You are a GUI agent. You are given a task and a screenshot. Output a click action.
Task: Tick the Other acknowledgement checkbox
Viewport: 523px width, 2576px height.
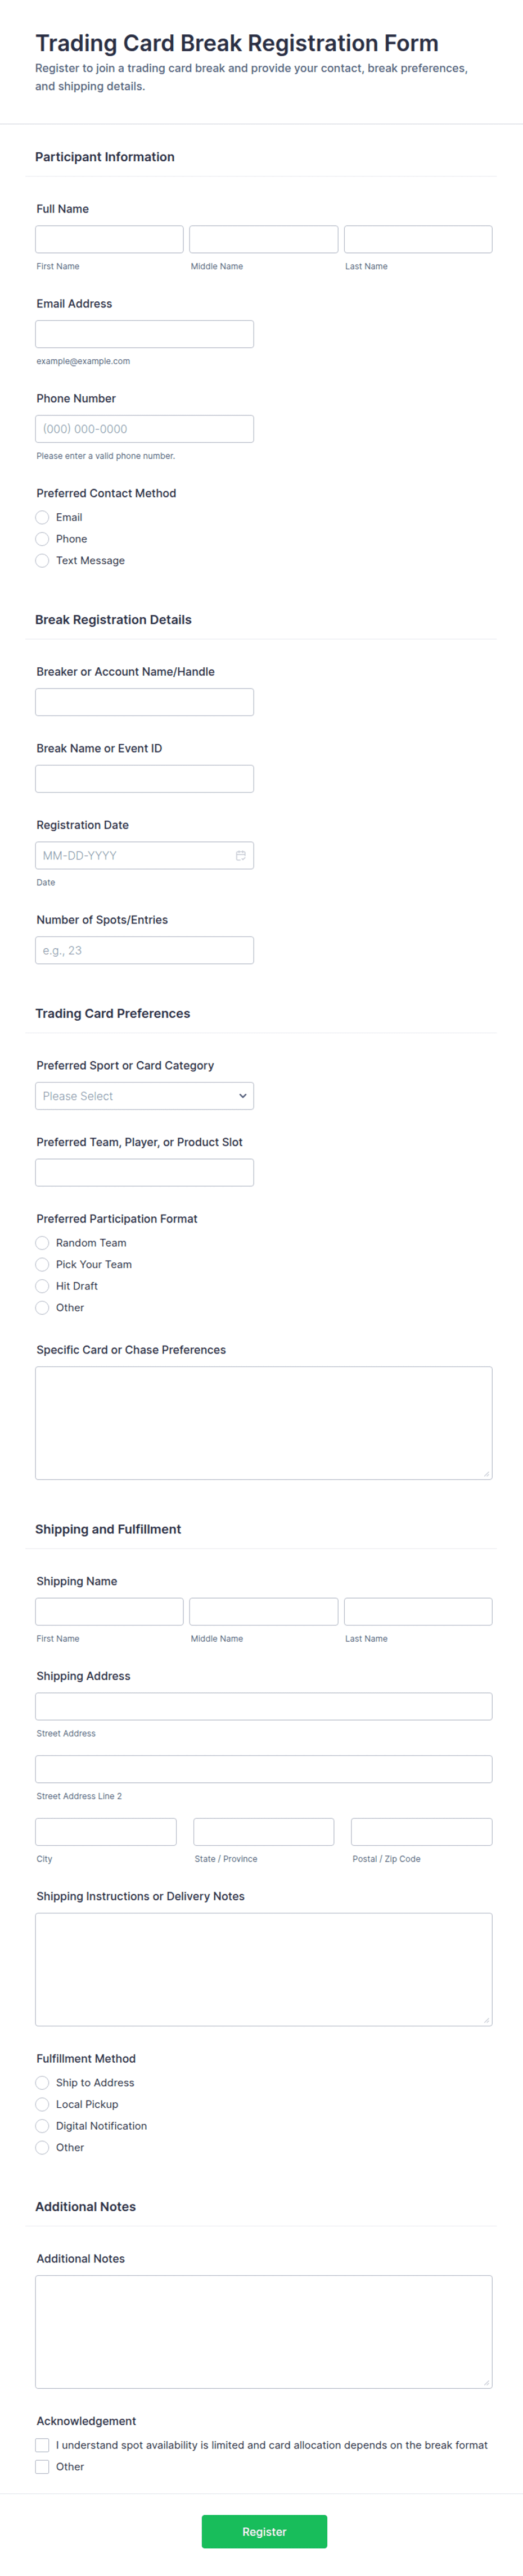(x=42, y=2467)
